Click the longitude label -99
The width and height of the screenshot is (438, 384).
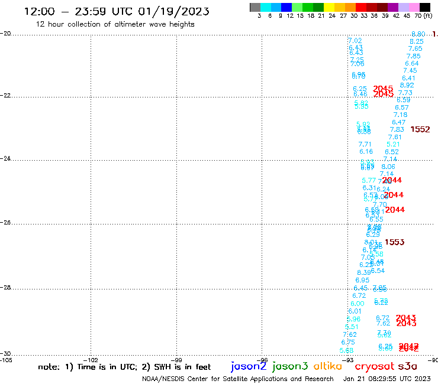tap(176, 360)
